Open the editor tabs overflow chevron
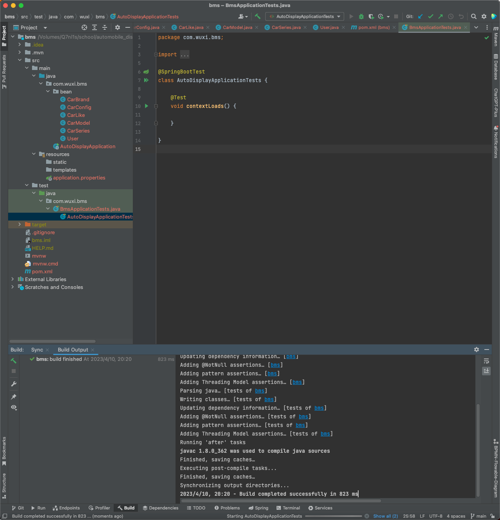The image size is (500, 520). coord(476,27)
